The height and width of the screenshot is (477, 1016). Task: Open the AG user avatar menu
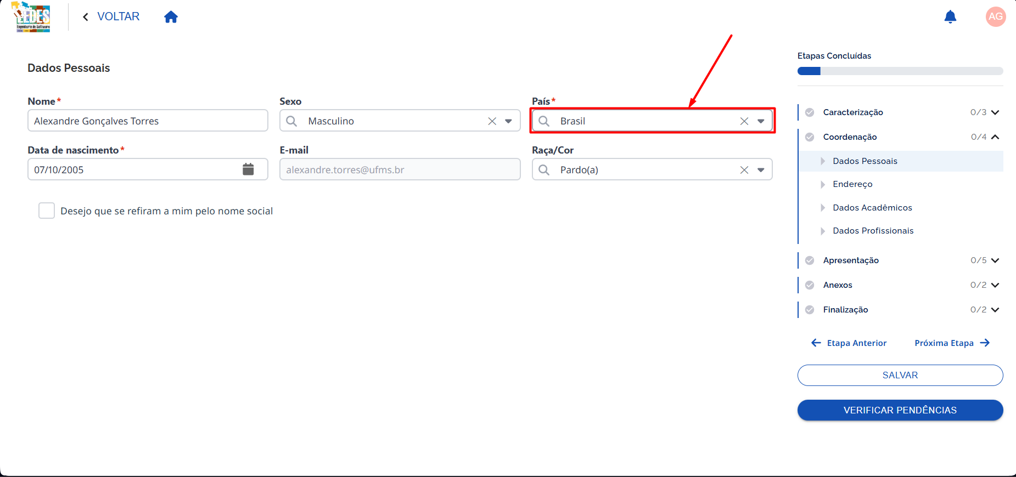(x=996, y=16)
